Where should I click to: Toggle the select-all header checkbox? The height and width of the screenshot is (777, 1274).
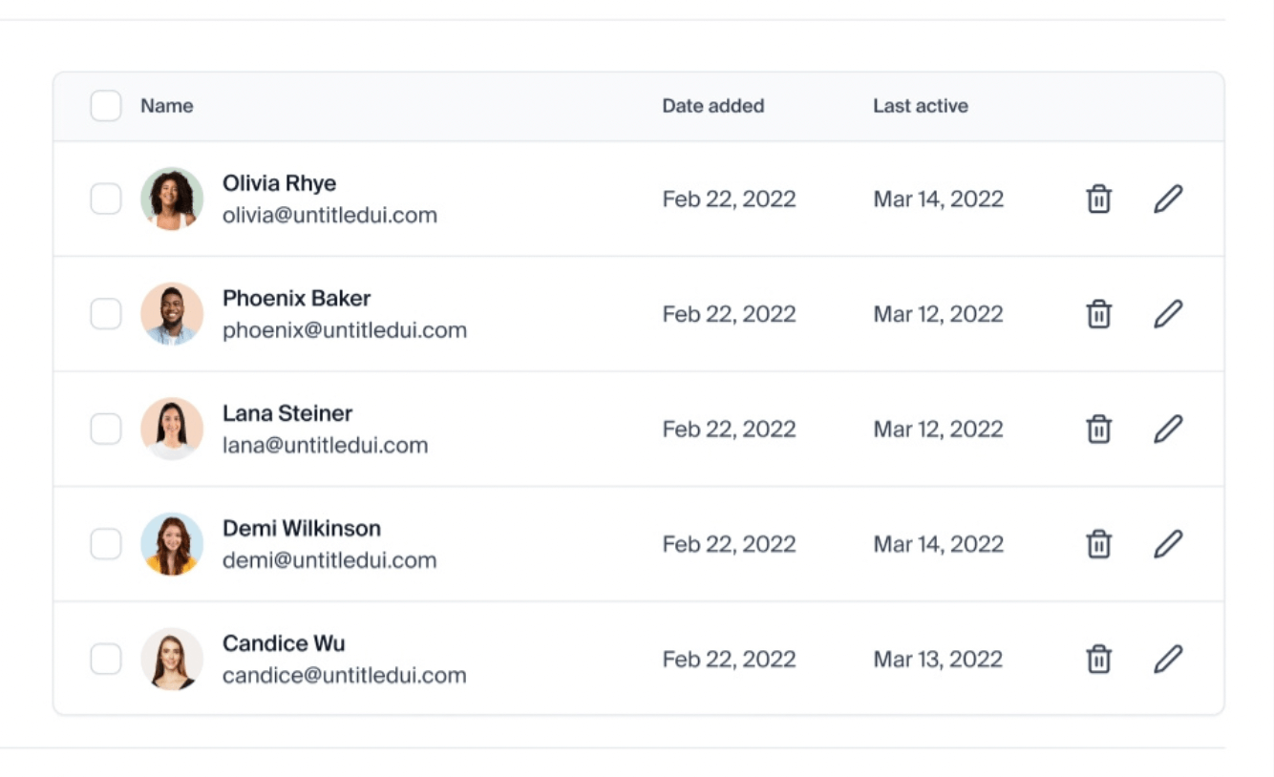click(106, 106)
